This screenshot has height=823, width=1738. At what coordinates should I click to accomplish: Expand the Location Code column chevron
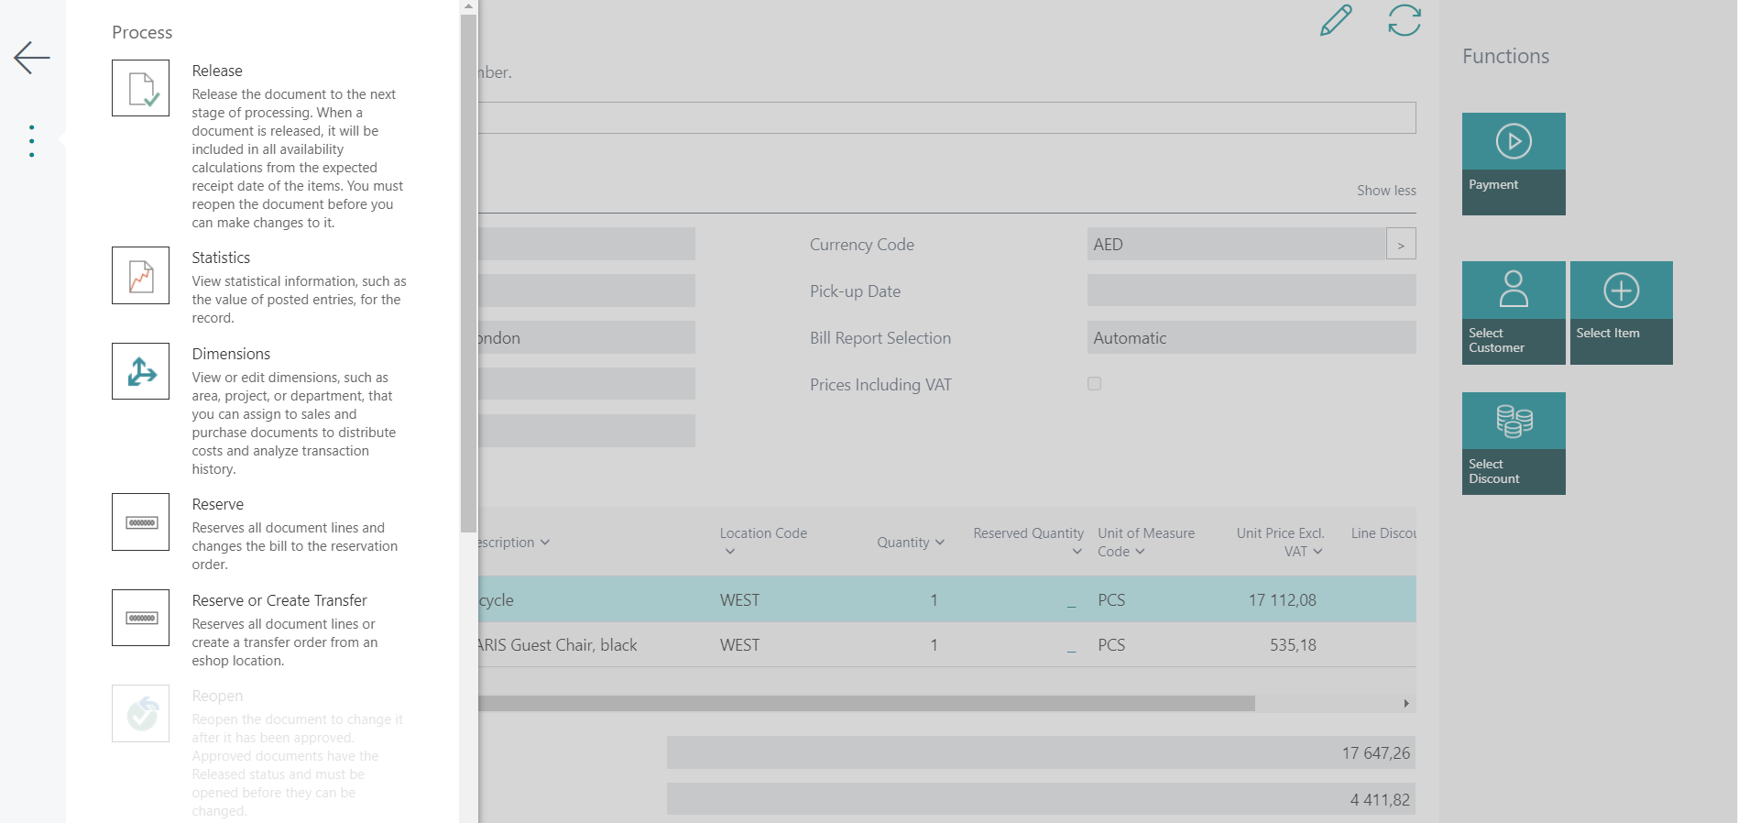point(730,552)
